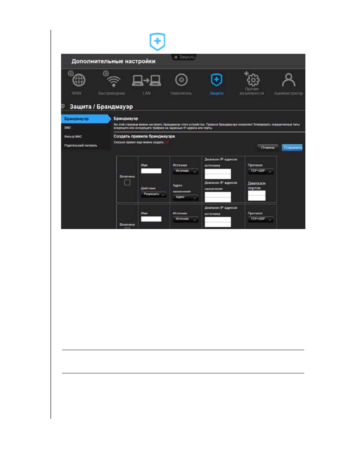Image resolution: width=346 pixels, height=449 pixels.
Task: Expand first rule's action dropdown
Action: (154, 194)
